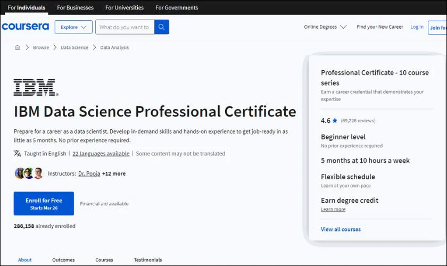The width and height of the screenshot is (447, 266).
Task: Click the Beginner level heading
Action: point(343,137)
